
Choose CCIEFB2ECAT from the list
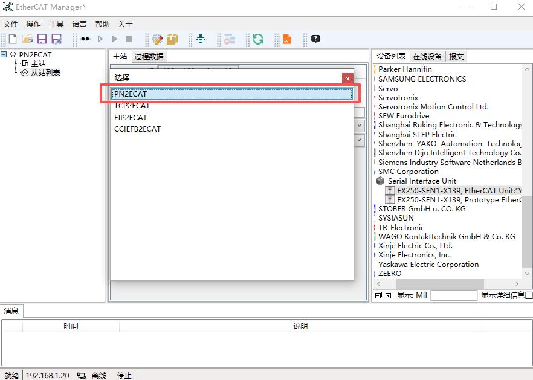pos(137,129)
